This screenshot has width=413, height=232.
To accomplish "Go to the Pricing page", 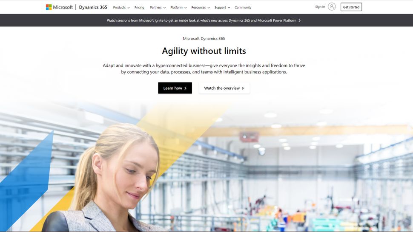I will pos(139,7).
